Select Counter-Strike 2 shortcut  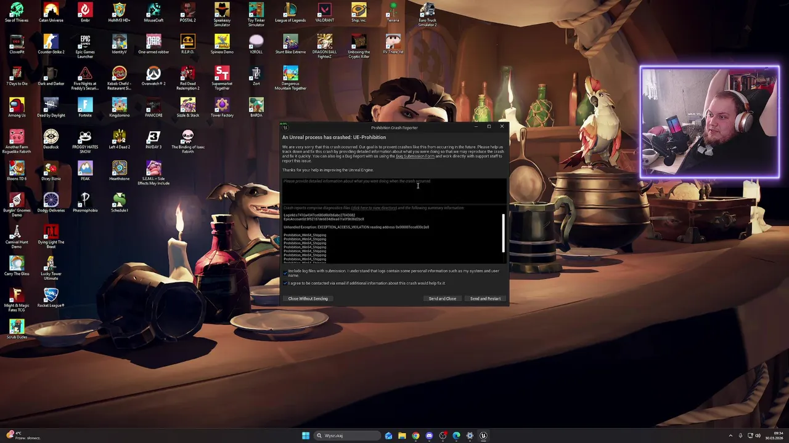[x=51, y=44]
